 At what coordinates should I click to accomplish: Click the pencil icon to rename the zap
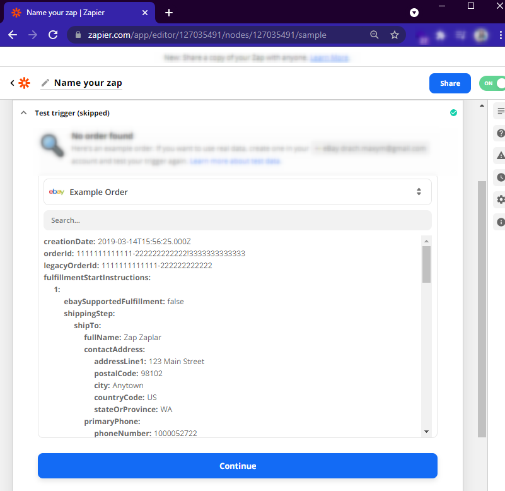pyautogui.click(x=45, y=83)
